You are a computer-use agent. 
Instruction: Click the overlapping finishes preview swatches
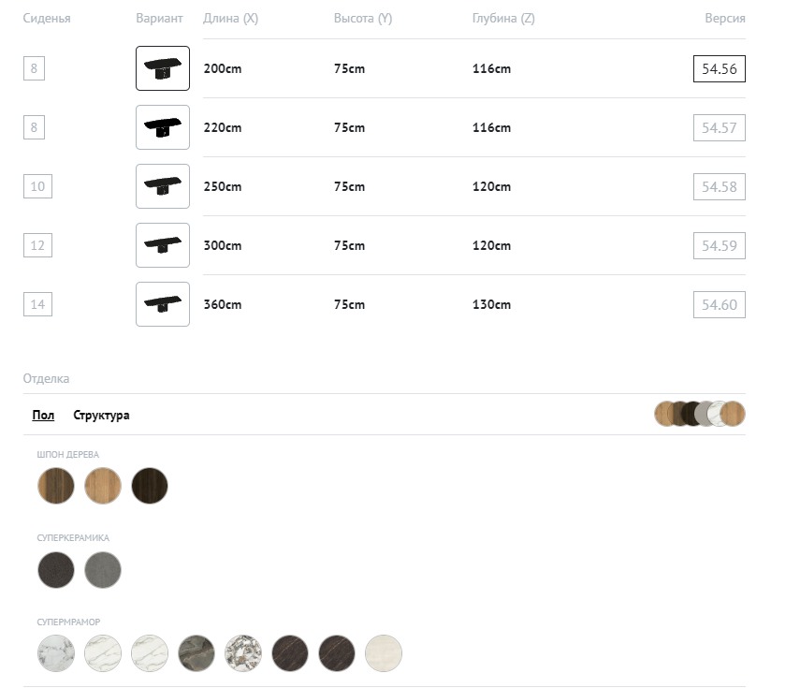700,414
